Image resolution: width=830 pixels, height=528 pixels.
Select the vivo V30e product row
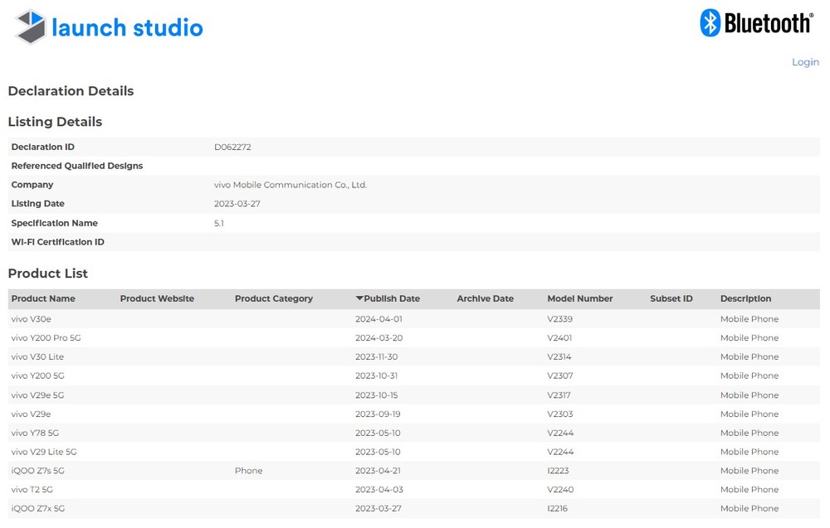click(32, 319)
